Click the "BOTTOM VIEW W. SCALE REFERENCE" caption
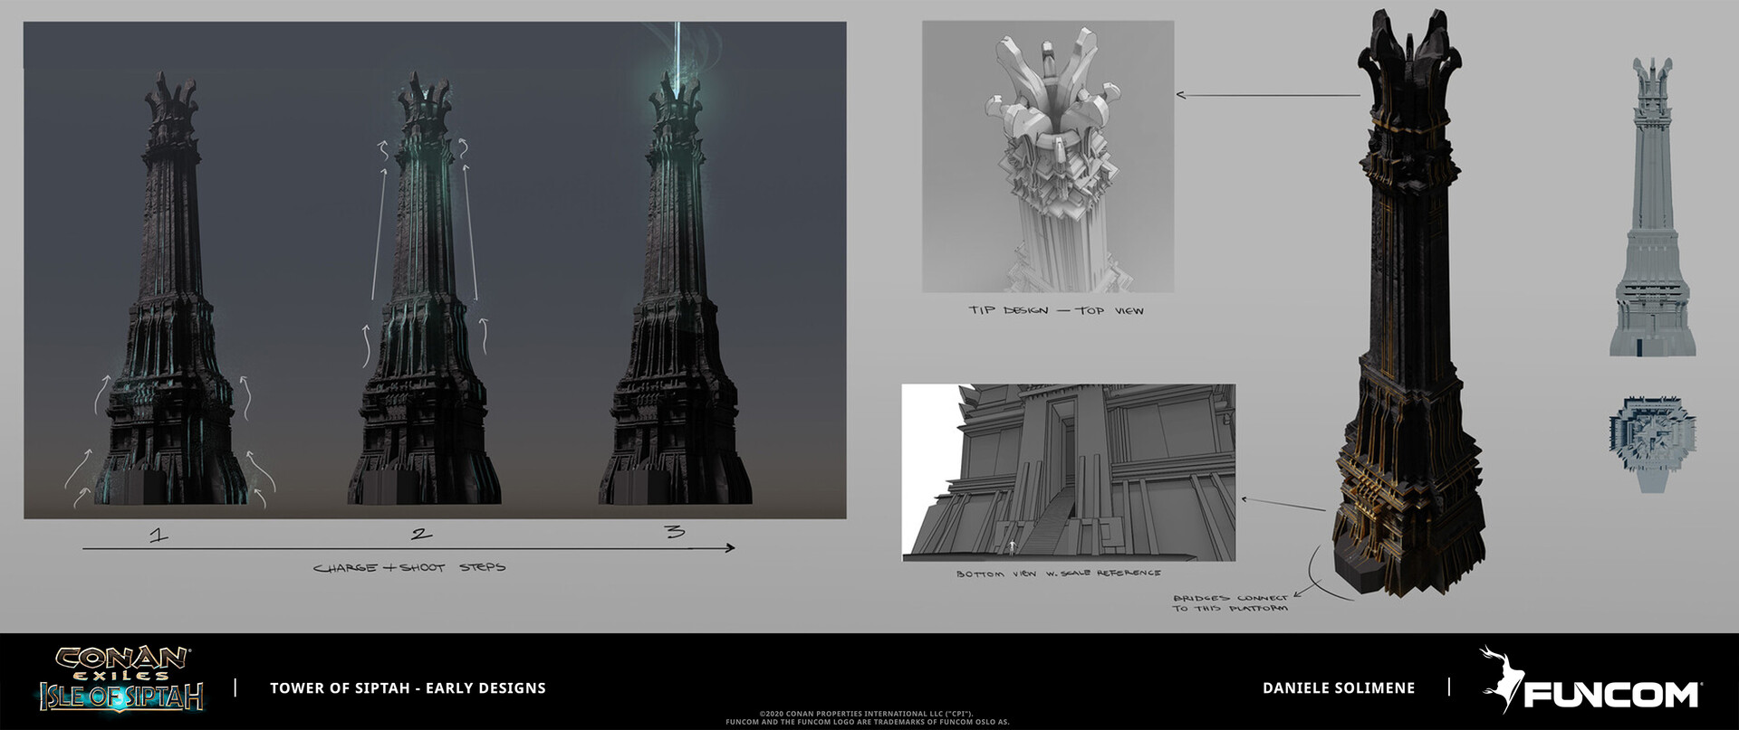Screen dimensions: 1739x730 (x=1059, y=574)
